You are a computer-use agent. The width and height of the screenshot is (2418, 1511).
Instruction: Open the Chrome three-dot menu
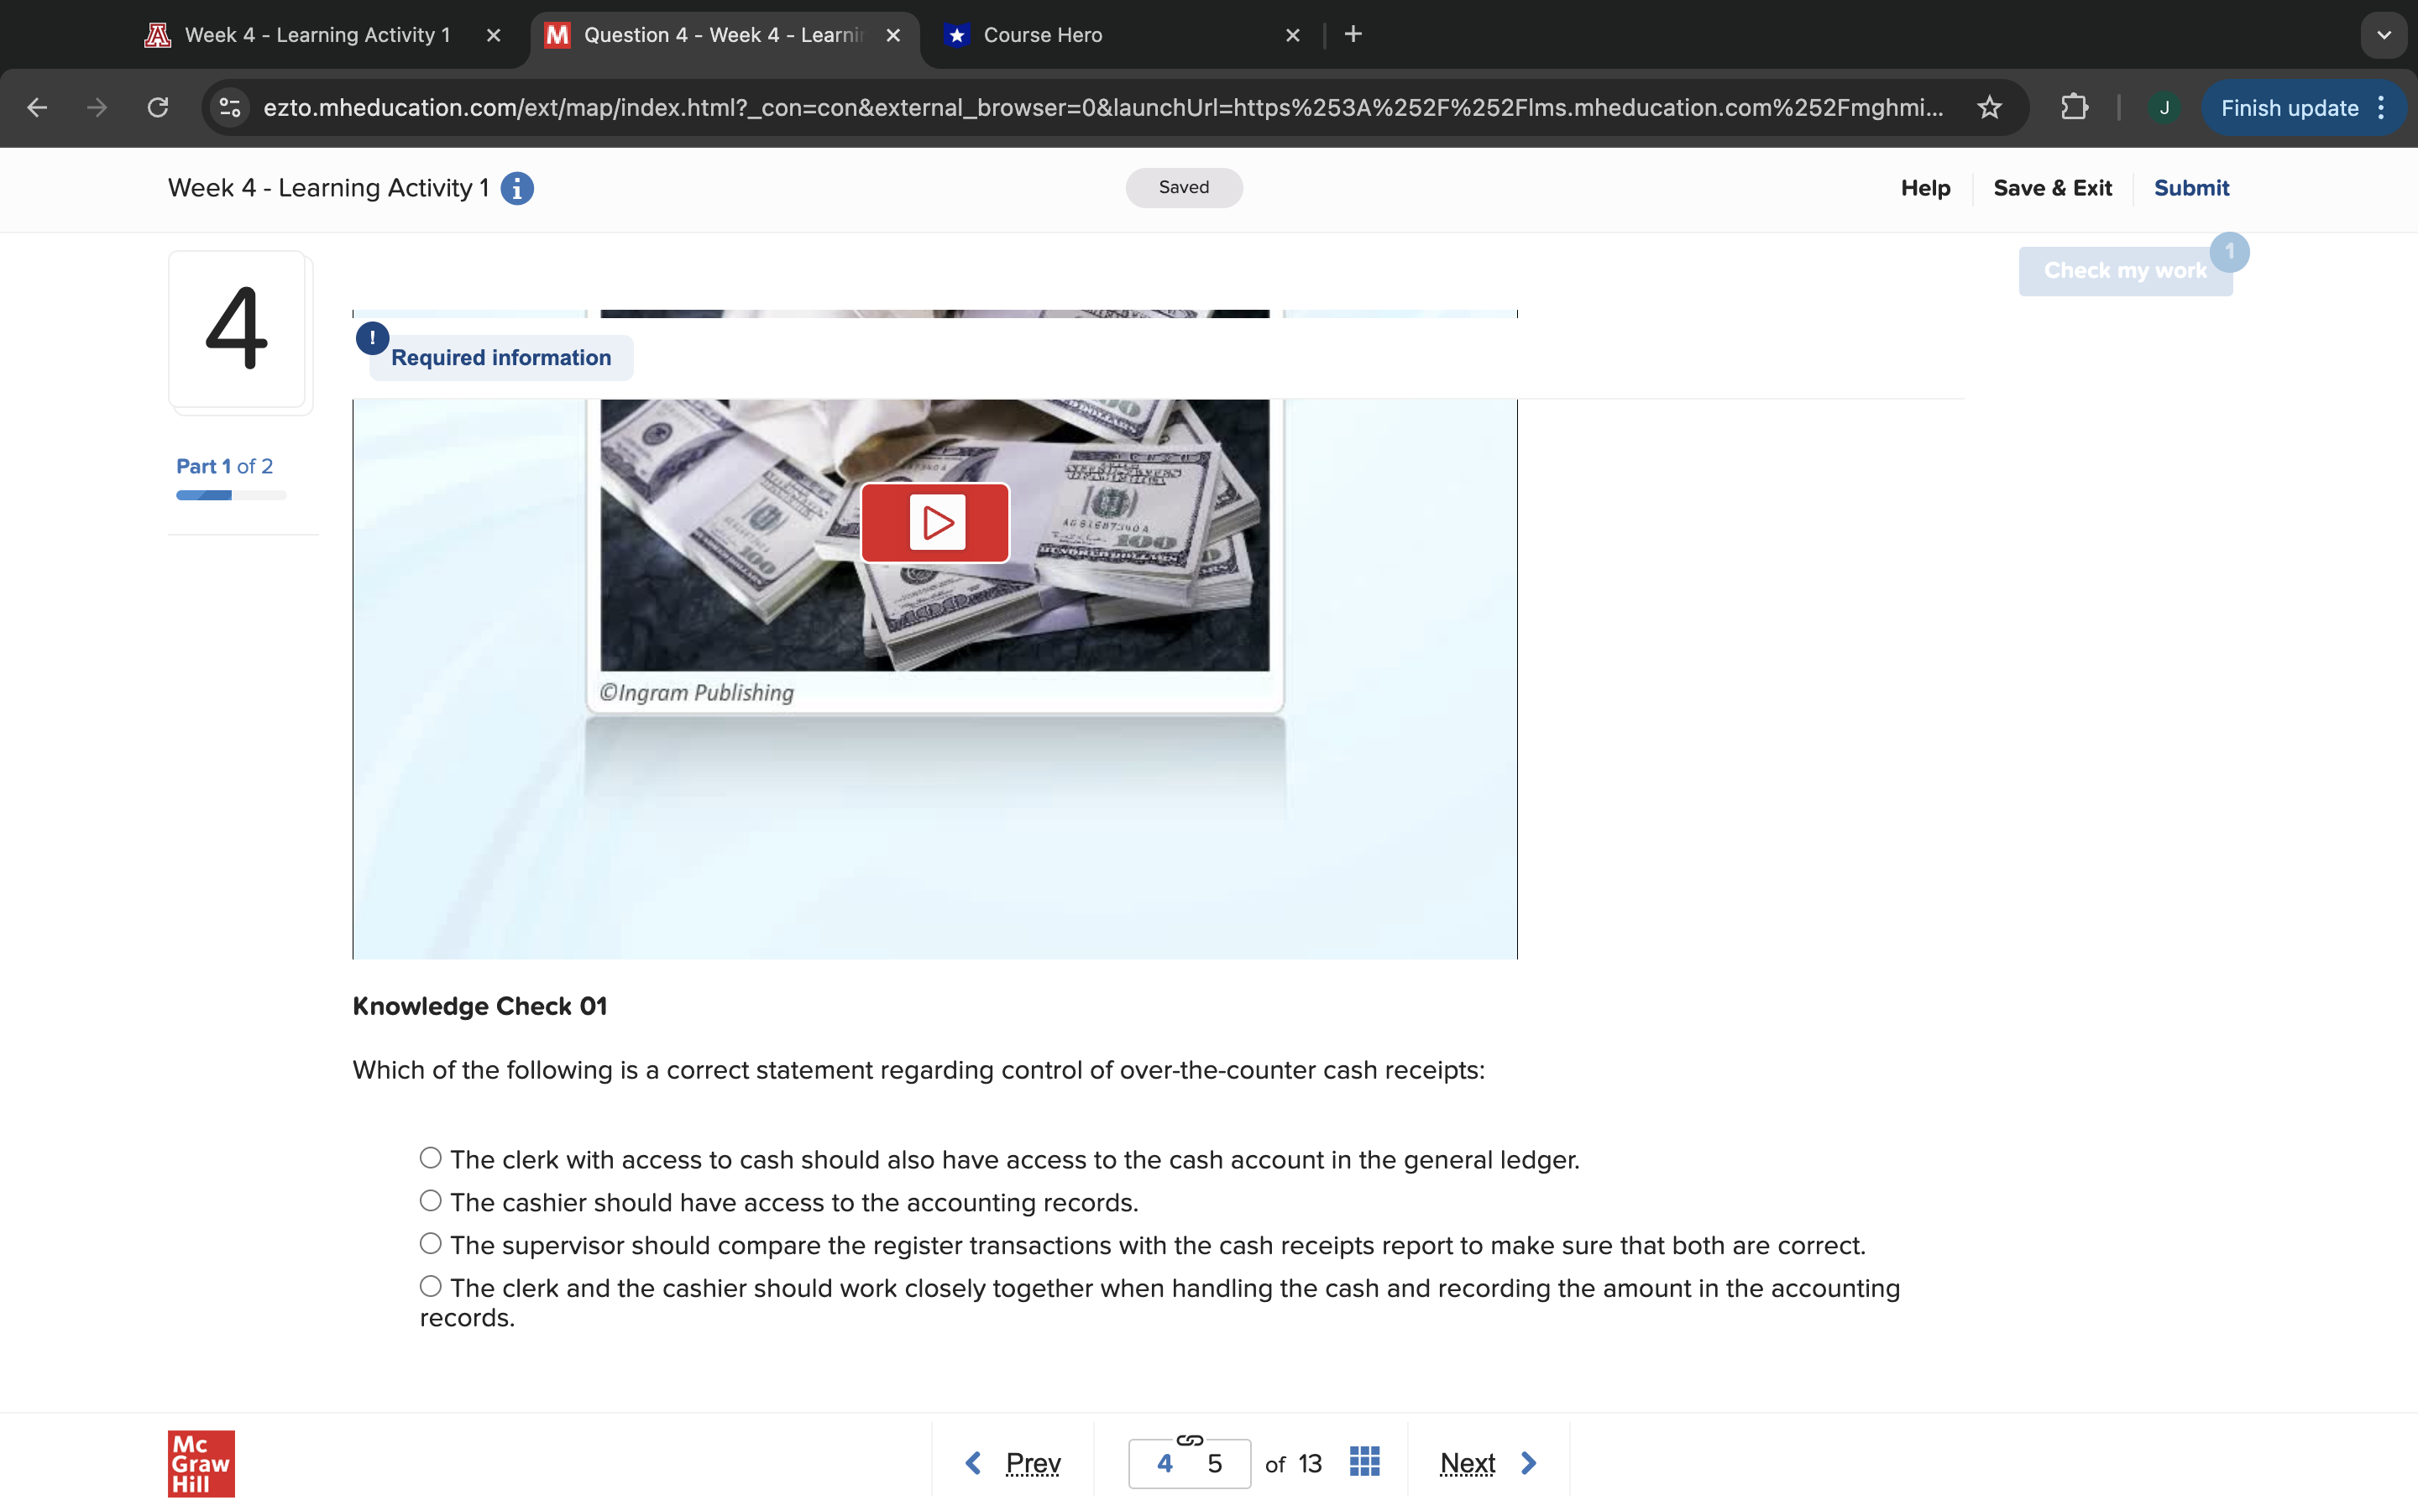click(x=2382, y=108)
